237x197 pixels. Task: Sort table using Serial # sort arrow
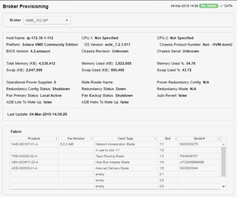[x=218, y=139]
